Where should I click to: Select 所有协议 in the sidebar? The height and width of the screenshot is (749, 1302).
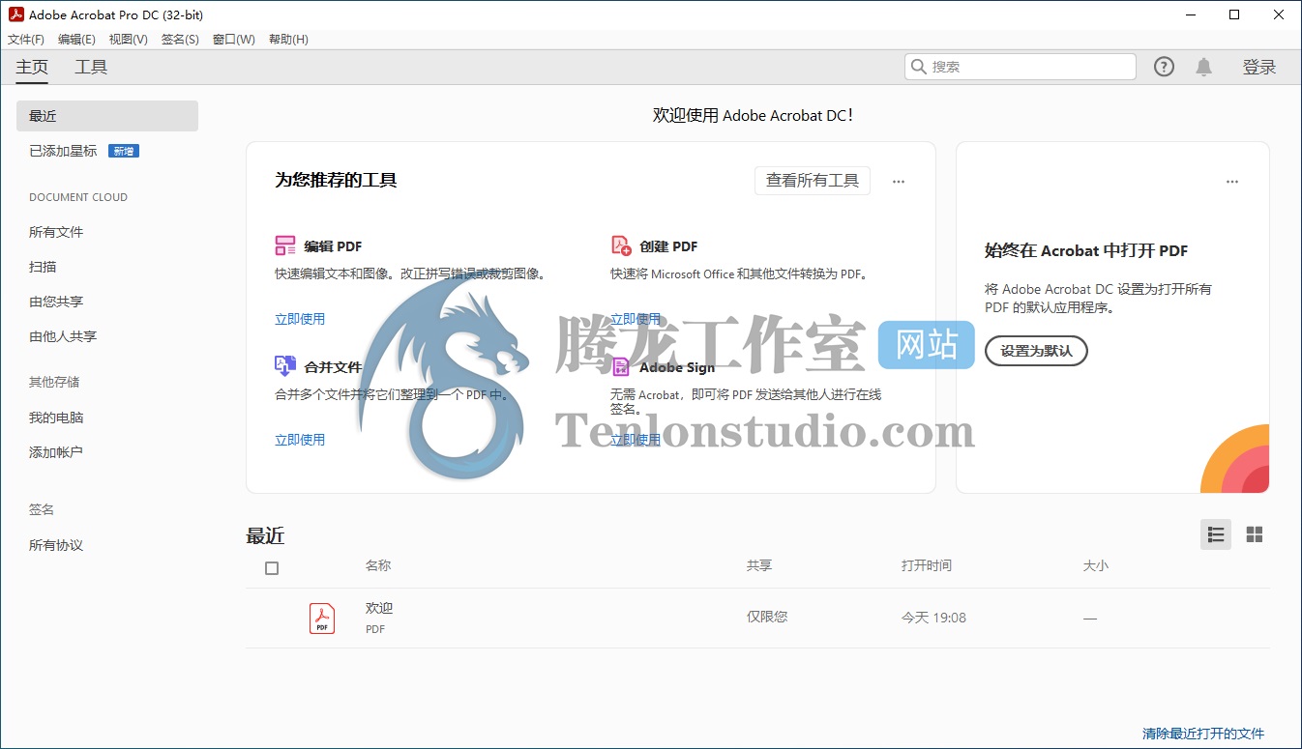[56, 545]
